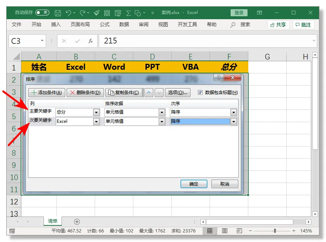Click the form icon next to format painter
This screenshot has height=242, width=326.
click(107, 13)
